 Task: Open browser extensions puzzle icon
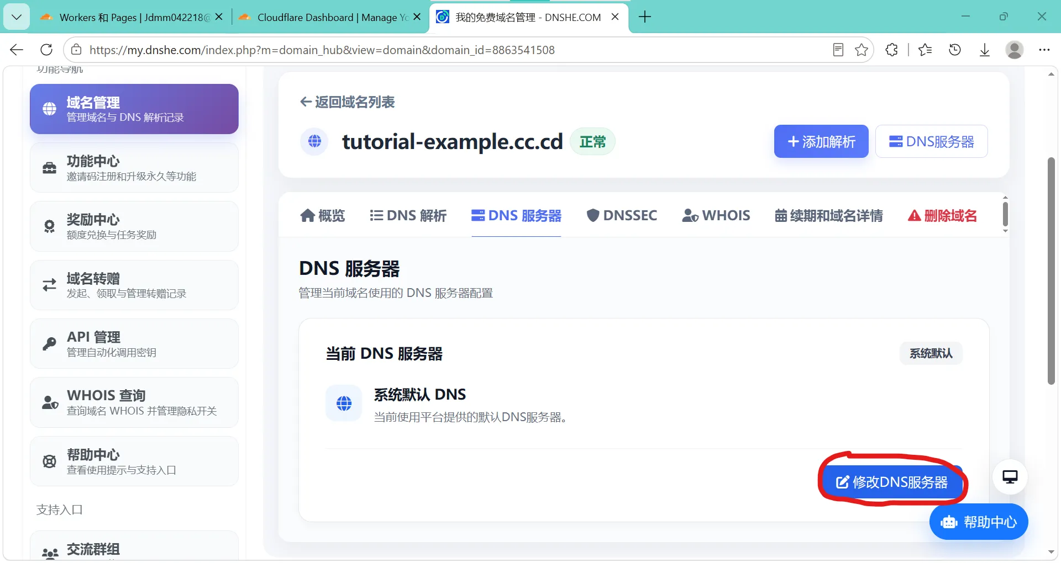[x=891, y=50]
